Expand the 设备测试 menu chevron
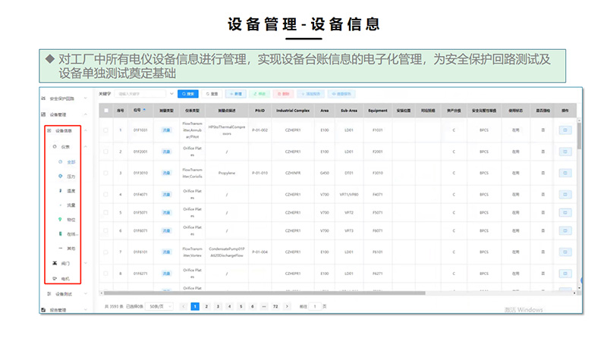Screen dimensions: 607x341 coord(86,294)
